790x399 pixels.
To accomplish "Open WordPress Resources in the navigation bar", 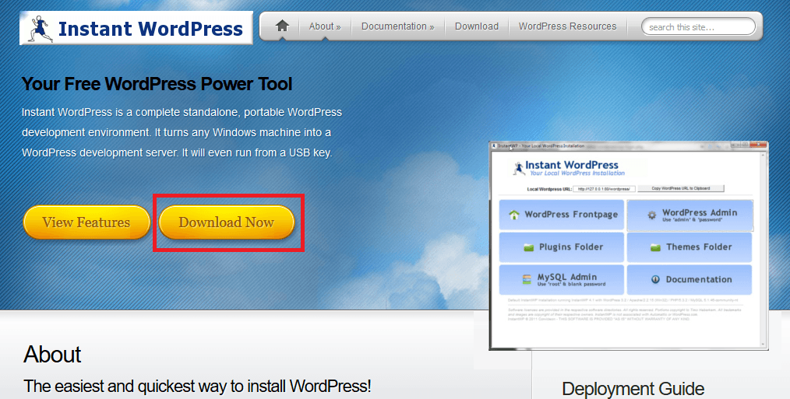I will [x=567, y=26].
